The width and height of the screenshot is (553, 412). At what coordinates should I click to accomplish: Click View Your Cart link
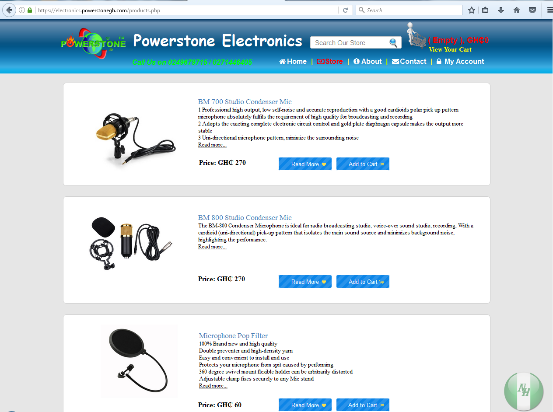(450, 49)
